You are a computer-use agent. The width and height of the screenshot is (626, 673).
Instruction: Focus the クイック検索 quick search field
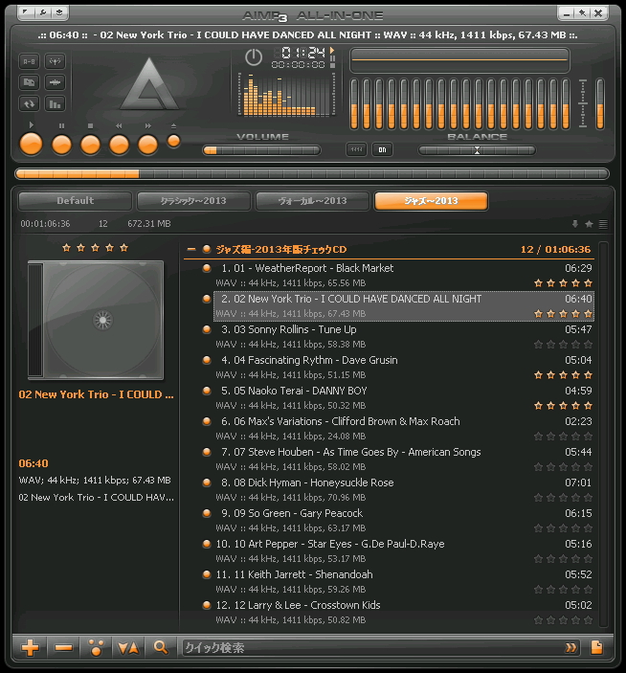point(371,648)
